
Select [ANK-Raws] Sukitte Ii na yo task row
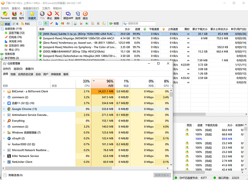pyautogui.click(x=143, y=34)
